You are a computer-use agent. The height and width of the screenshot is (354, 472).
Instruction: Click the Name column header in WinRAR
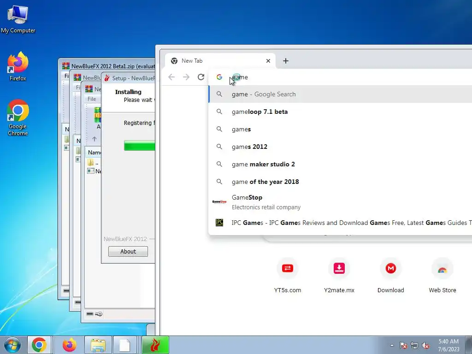(94, 152)
